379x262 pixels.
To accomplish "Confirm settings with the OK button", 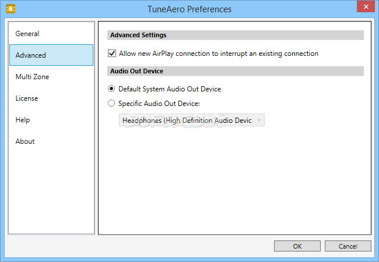I will pyautogui.click(x=297, y=246).
